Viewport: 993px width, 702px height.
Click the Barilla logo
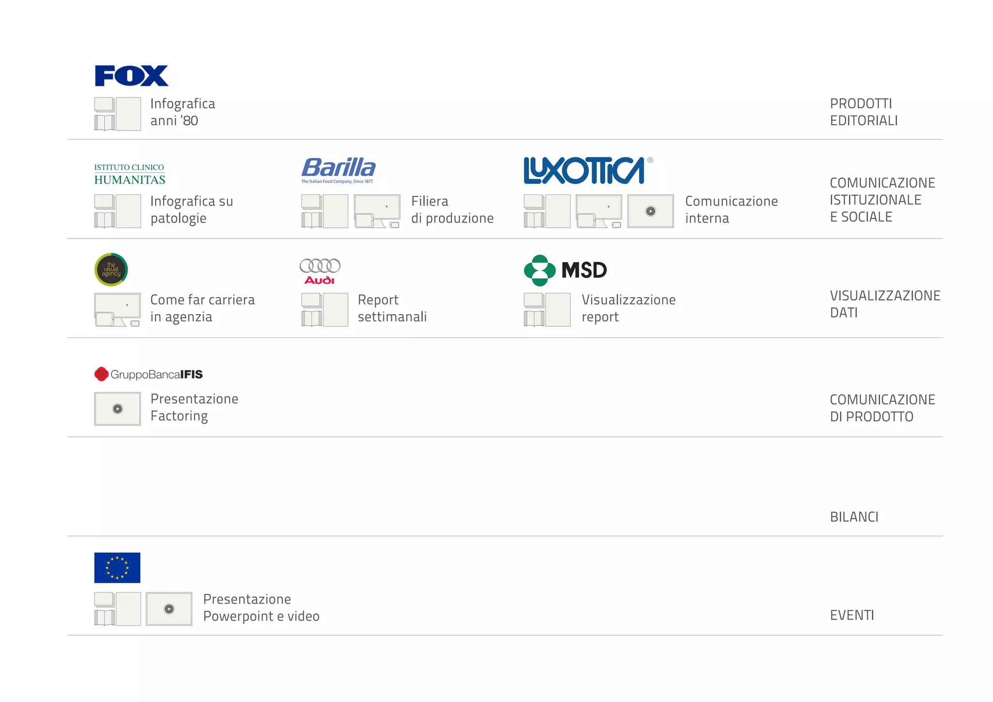(338, 169)
